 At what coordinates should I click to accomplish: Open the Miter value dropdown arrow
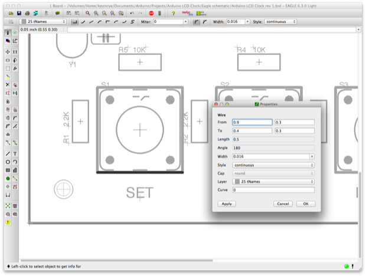[x=185, y=22]
